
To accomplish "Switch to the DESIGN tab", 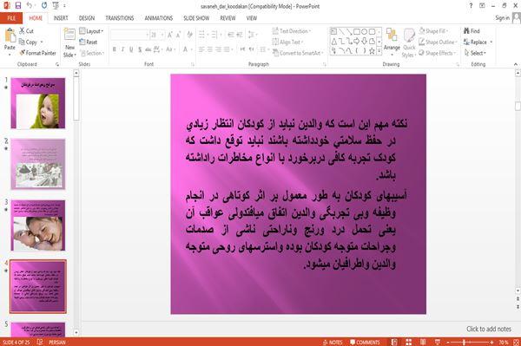I will pyautogui.click(x=86, y=18).
